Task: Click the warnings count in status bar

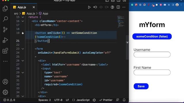Action: point(12,100)
